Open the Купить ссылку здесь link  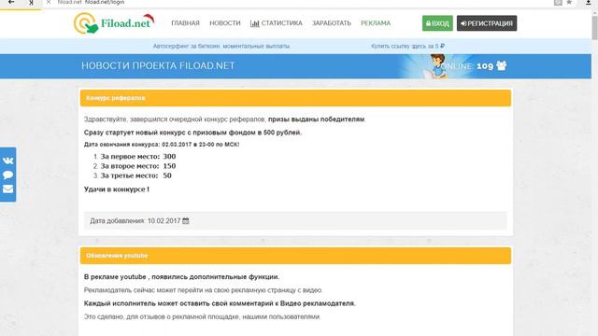[x=407, y=46]
